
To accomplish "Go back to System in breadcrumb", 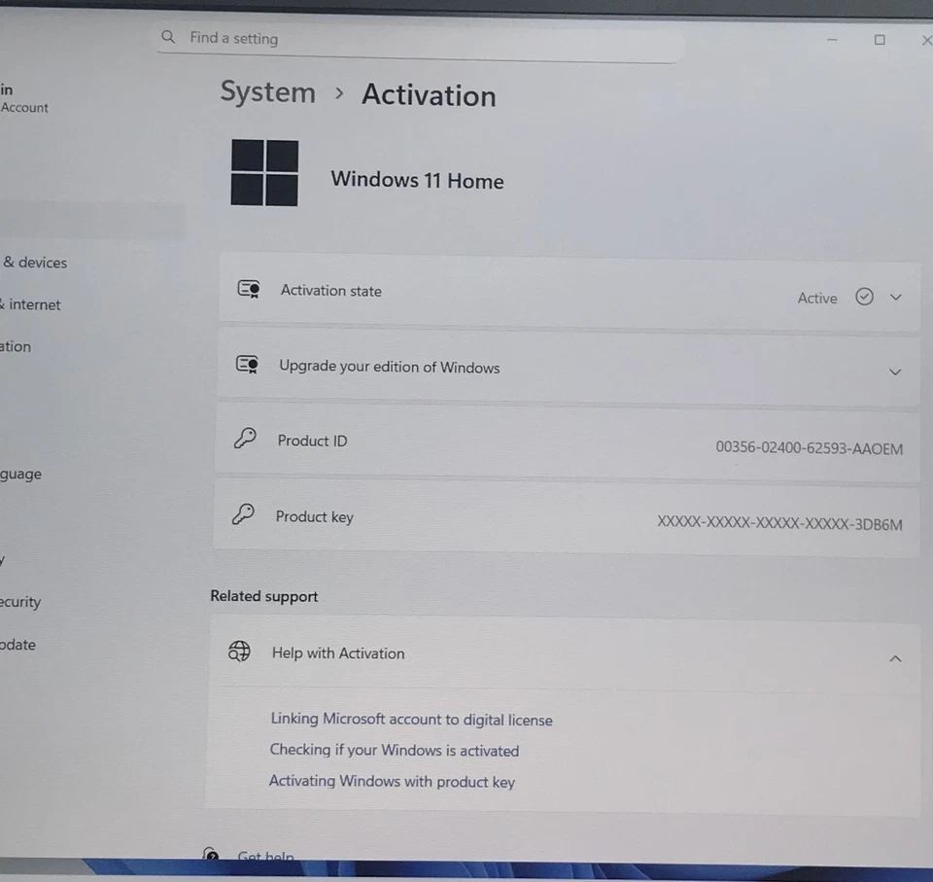I will 268,92.
